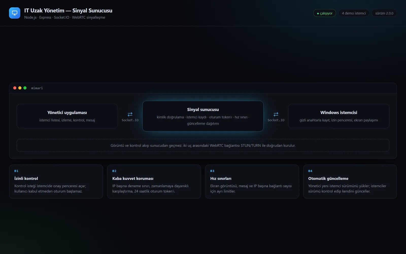Click the blue monitor app logo icon
Image resolution: width=406 pixels, height=254 pixels.
(x=14, y=13)
